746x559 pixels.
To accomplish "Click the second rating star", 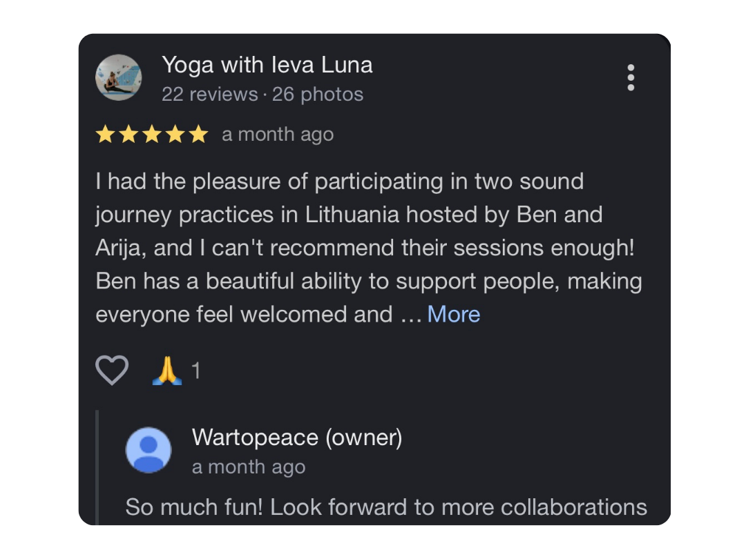I will pos(128,135).
